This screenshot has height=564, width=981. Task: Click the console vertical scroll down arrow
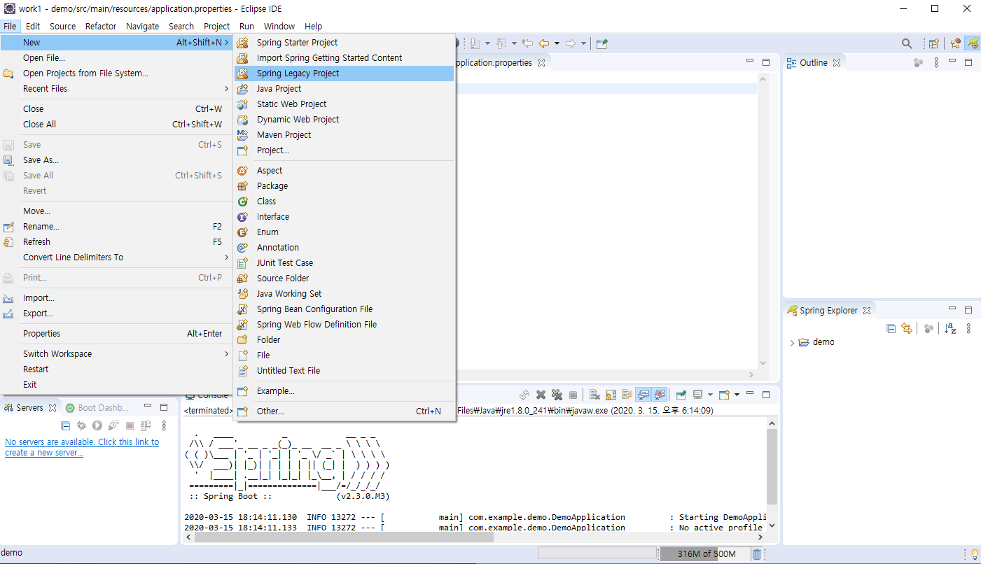coord(772,525)
